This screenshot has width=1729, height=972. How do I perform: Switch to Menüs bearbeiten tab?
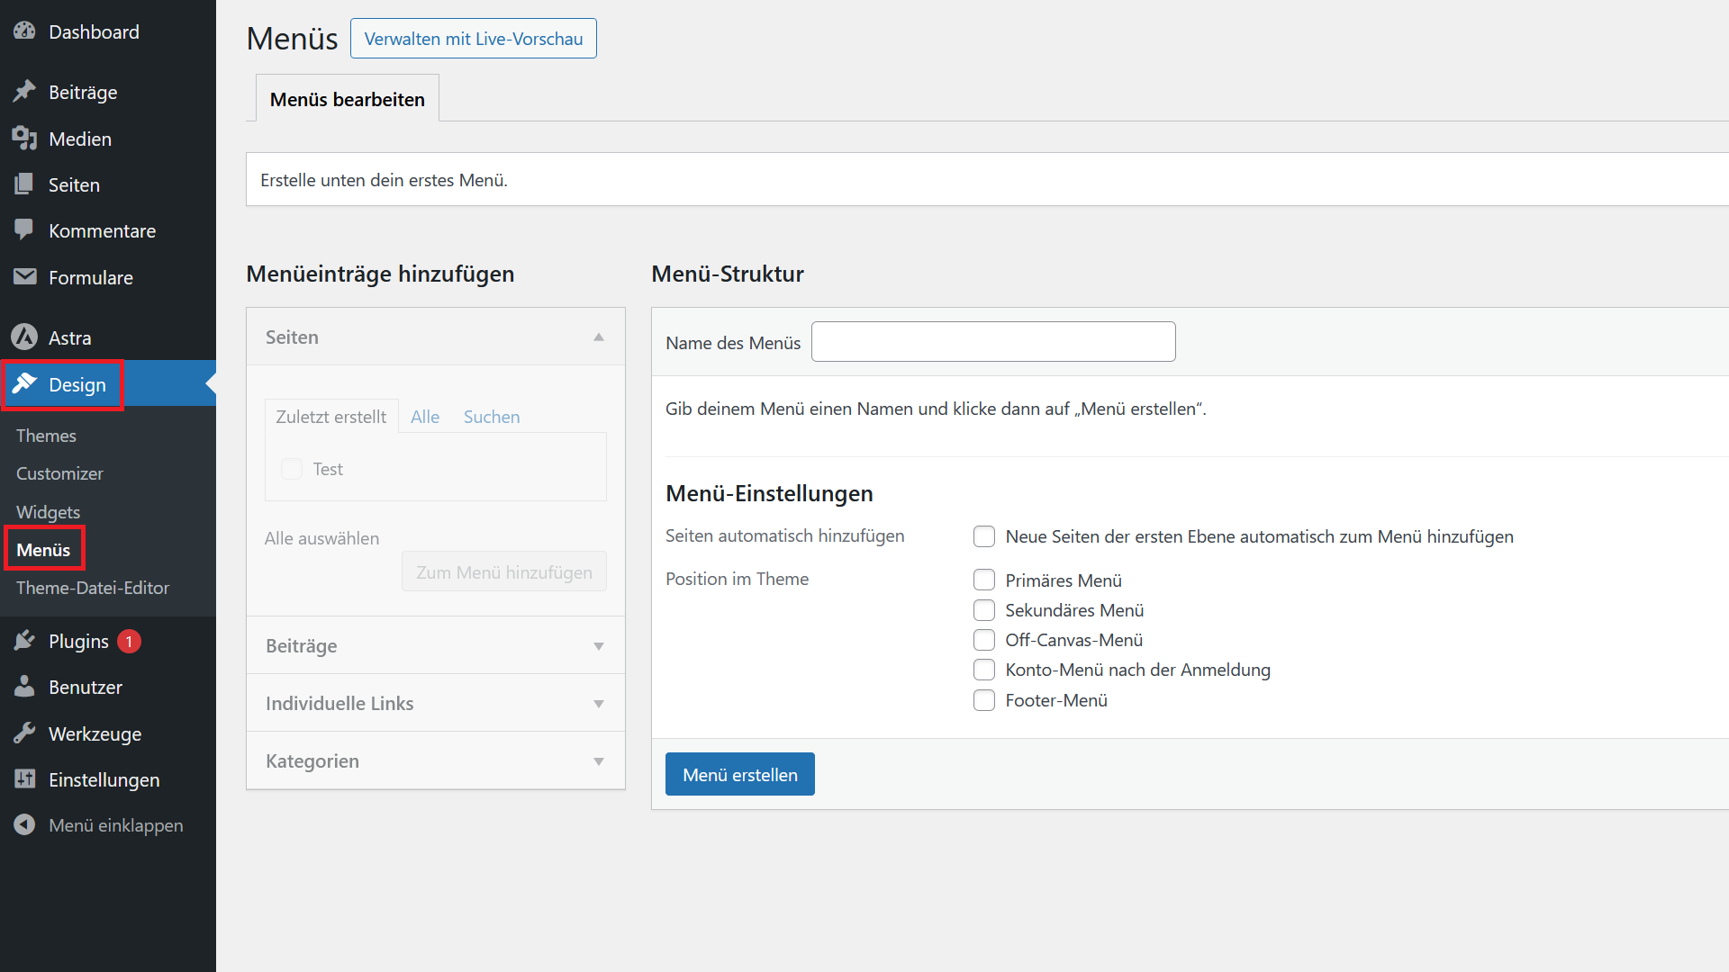(x=344, y=98)
